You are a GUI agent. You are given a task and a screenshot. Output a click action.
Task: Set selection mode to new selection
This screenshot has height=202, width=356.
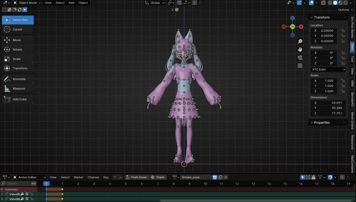(x=4, y=10)
